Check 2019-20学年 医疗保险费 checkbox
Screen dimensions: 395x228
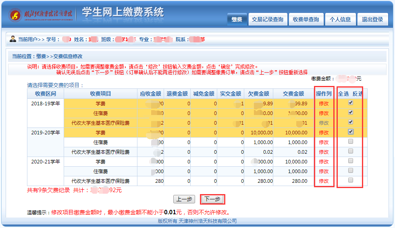click(x=351, y=151)
